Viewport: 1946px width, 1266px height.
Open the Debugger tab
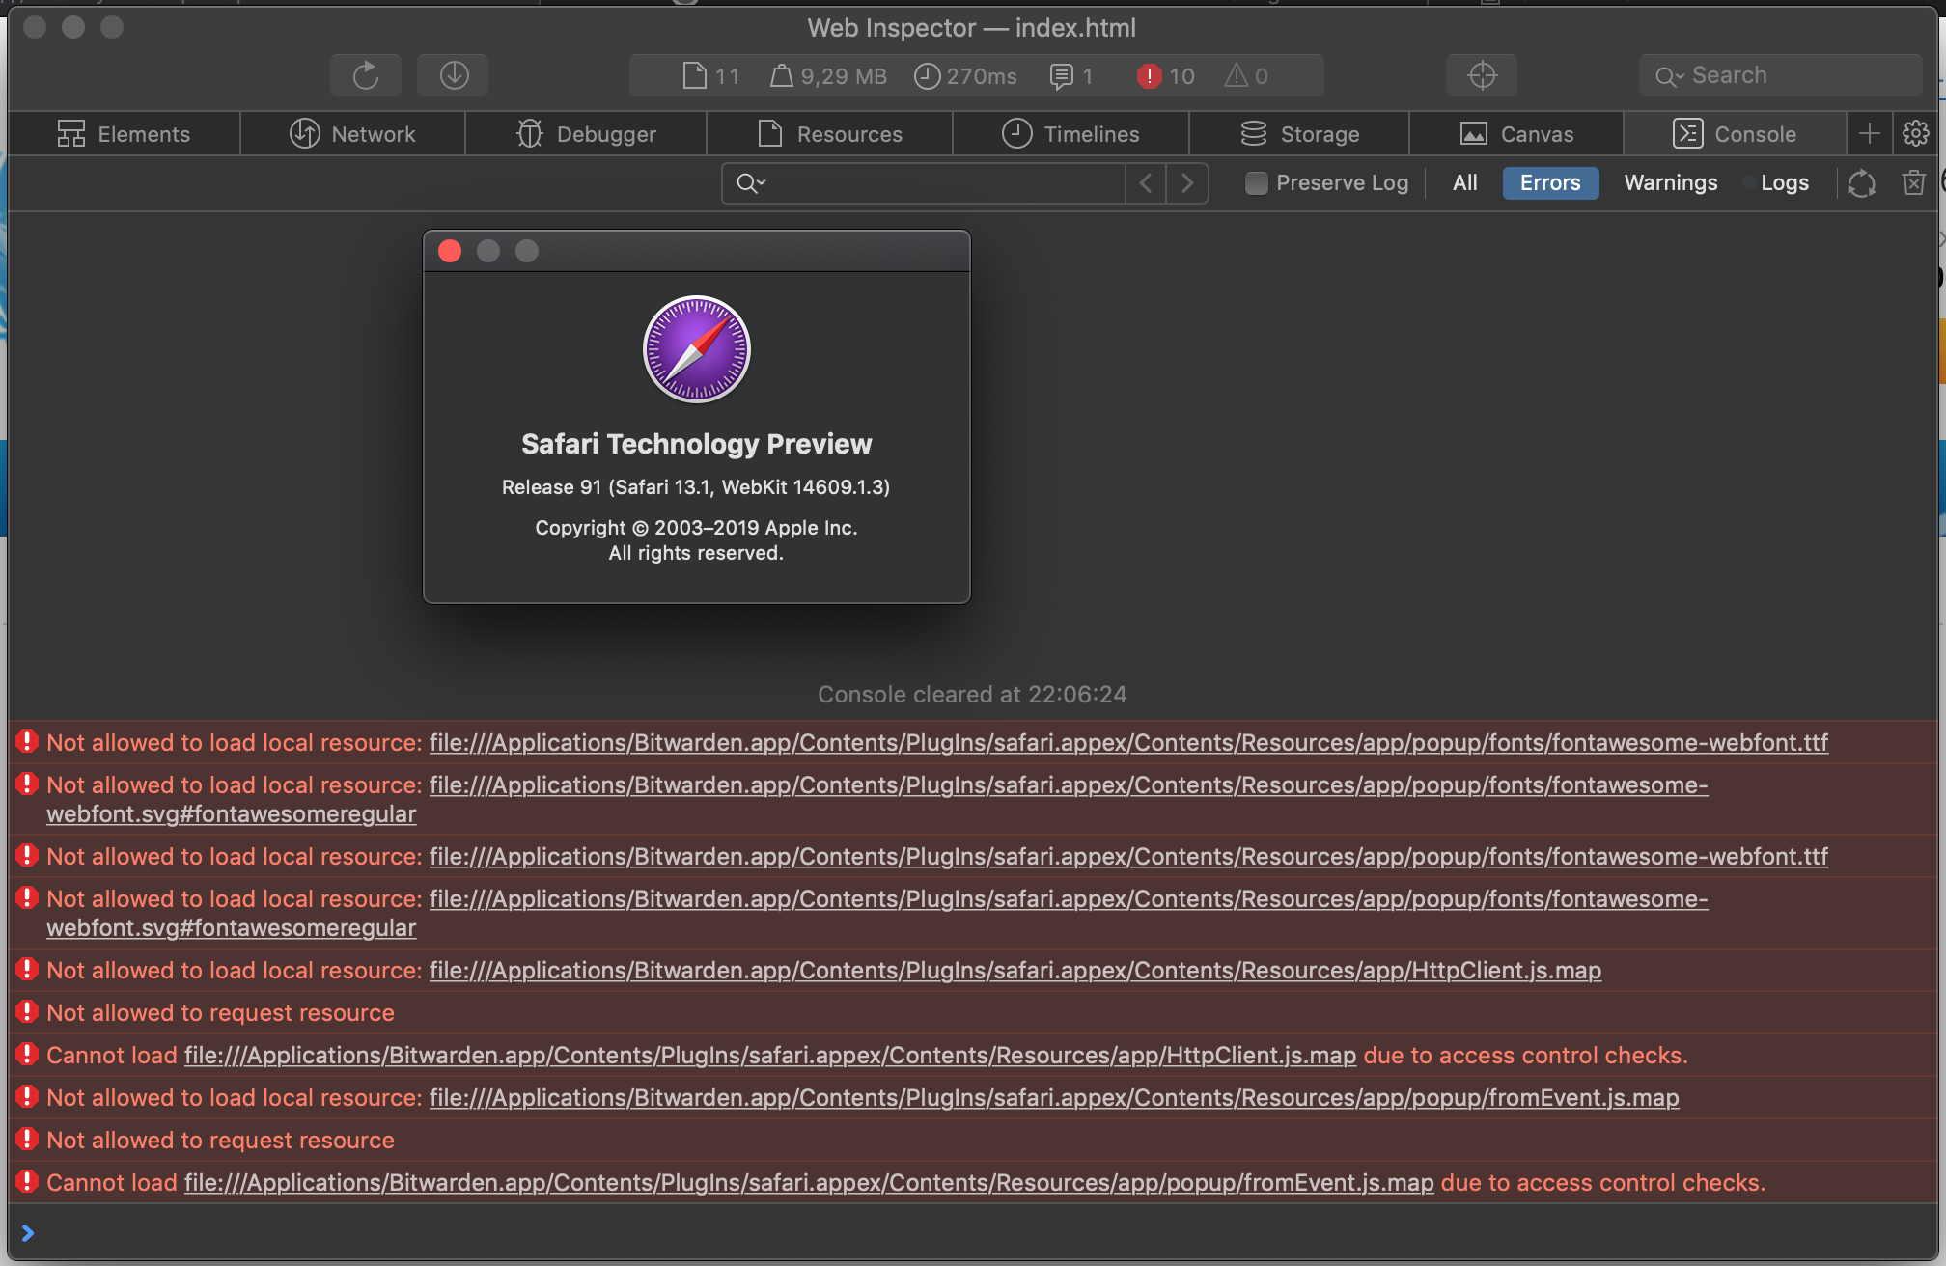(x=586, y=134)
